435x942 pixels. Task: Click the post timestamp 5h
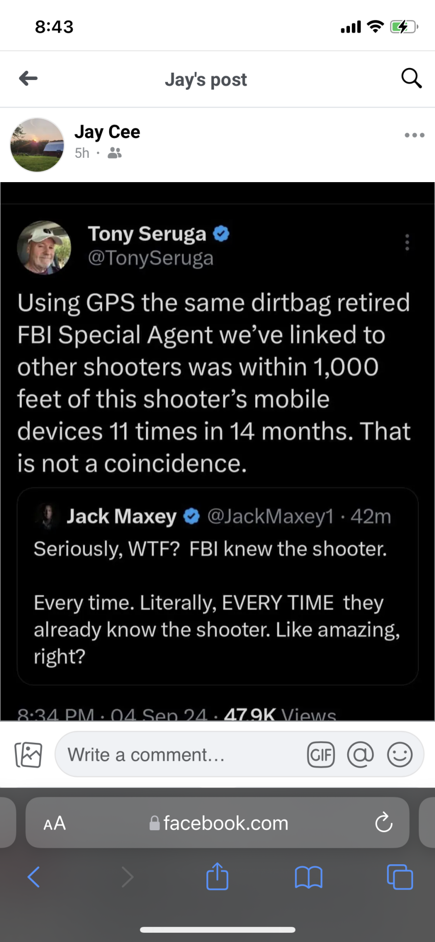82,153
